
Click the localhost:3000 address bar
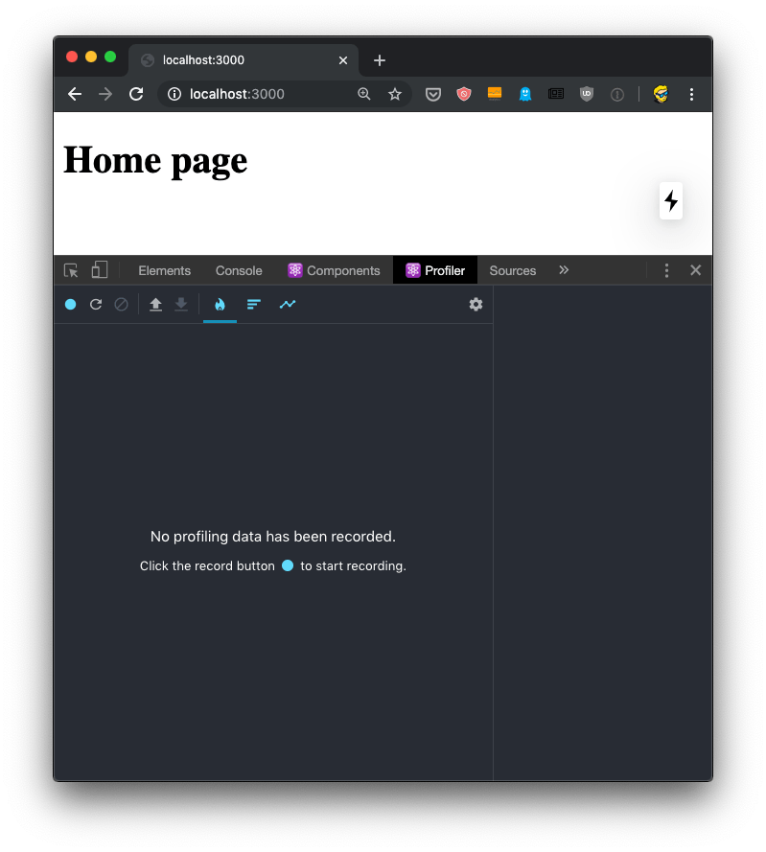click(x=259, y=94)
